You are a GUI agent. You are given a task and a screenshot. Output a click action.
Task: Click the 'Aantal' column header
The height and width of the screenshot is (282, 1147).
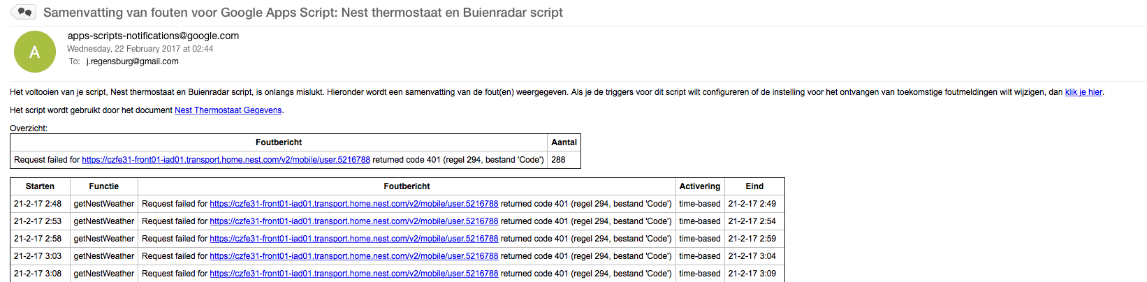[564, 142]
